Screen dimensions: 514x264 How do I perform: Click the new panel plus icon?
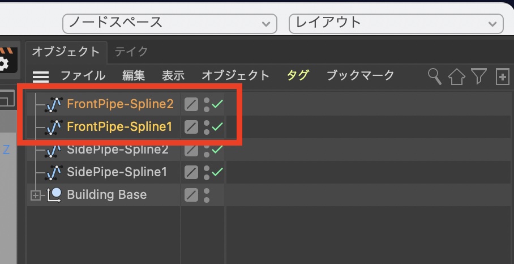502,76
